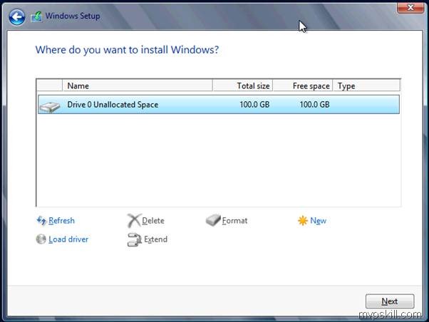Screen dimensions: 429x322
Task: Sort by Type column header
Action: [366, 85]
